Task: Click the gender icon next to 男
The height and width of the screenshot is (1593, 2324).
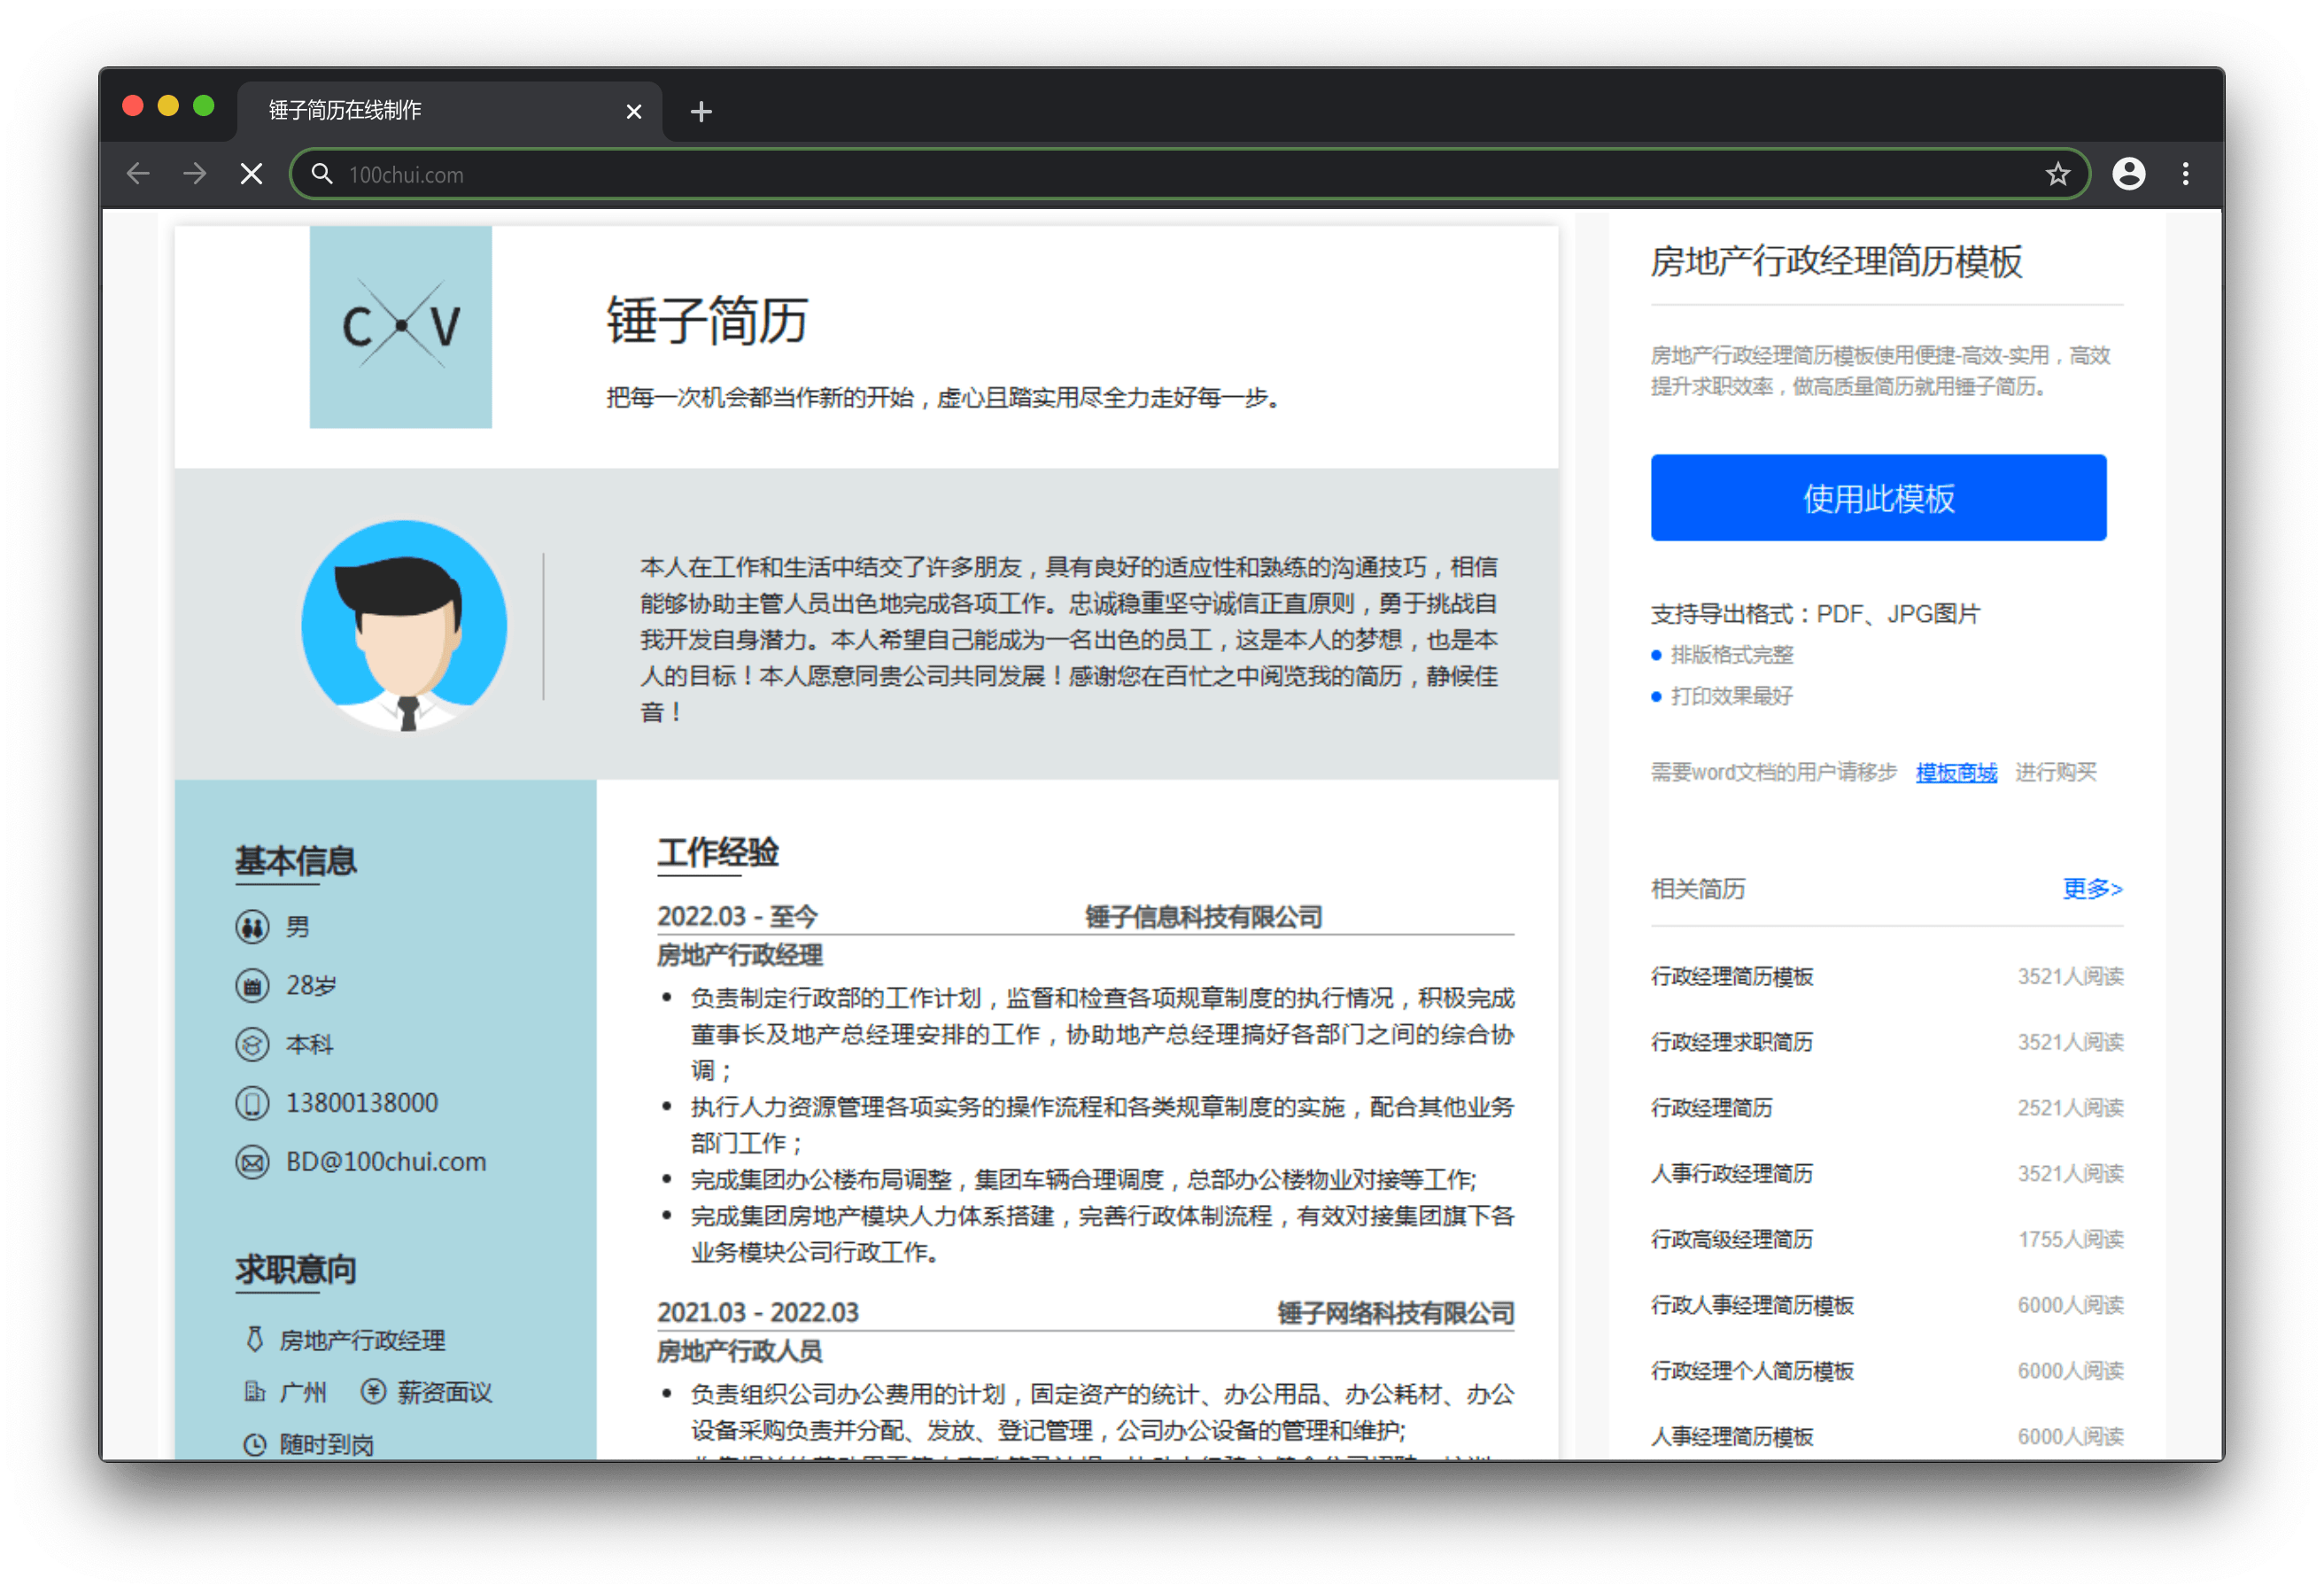Action: (252, 927)
